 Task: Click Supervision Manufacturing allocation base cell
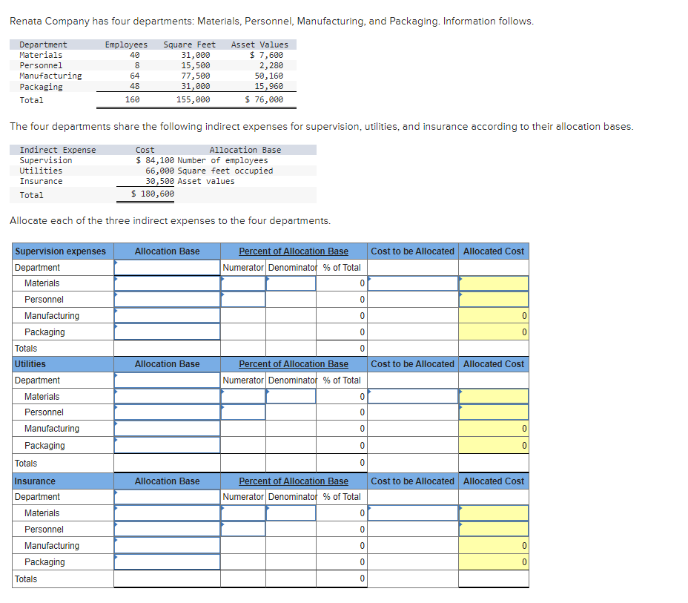pyautogui.click(x=167, y=315)
